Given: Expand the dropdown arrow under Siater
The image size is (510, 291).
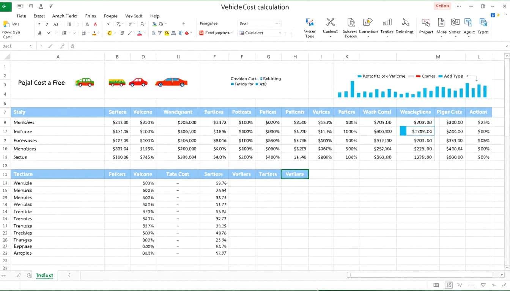Looking at the screenshot, I should click(455, 37).
